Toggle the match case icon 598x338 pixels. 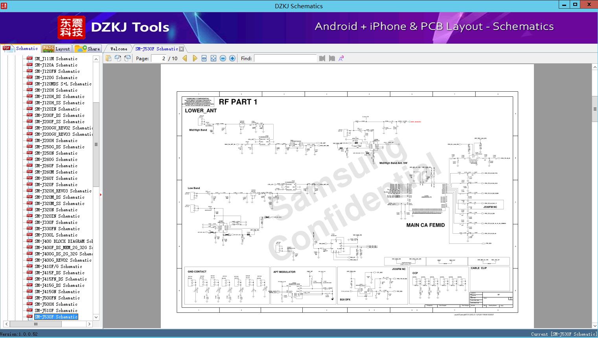341,58
